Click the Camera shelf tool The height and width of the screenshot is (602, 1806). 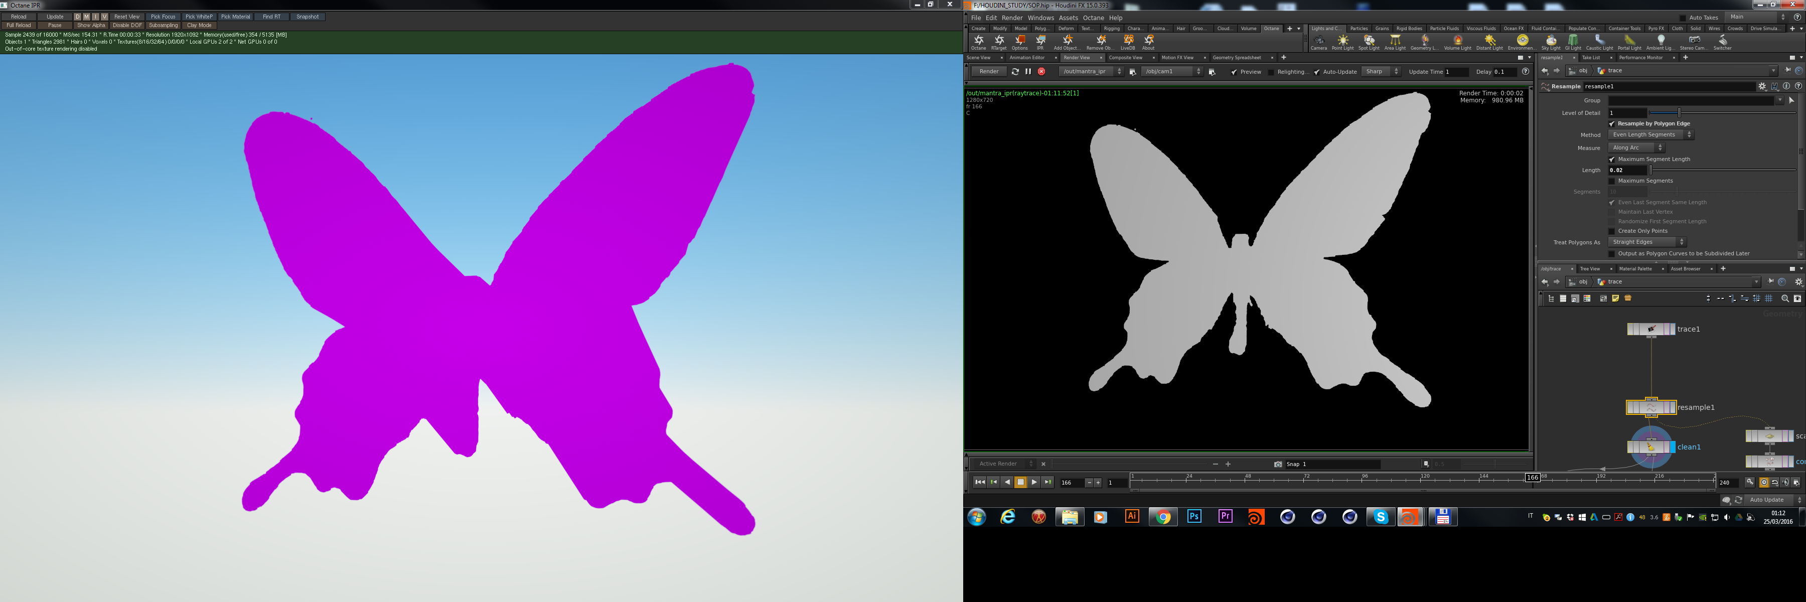[x=1319, y=41]
